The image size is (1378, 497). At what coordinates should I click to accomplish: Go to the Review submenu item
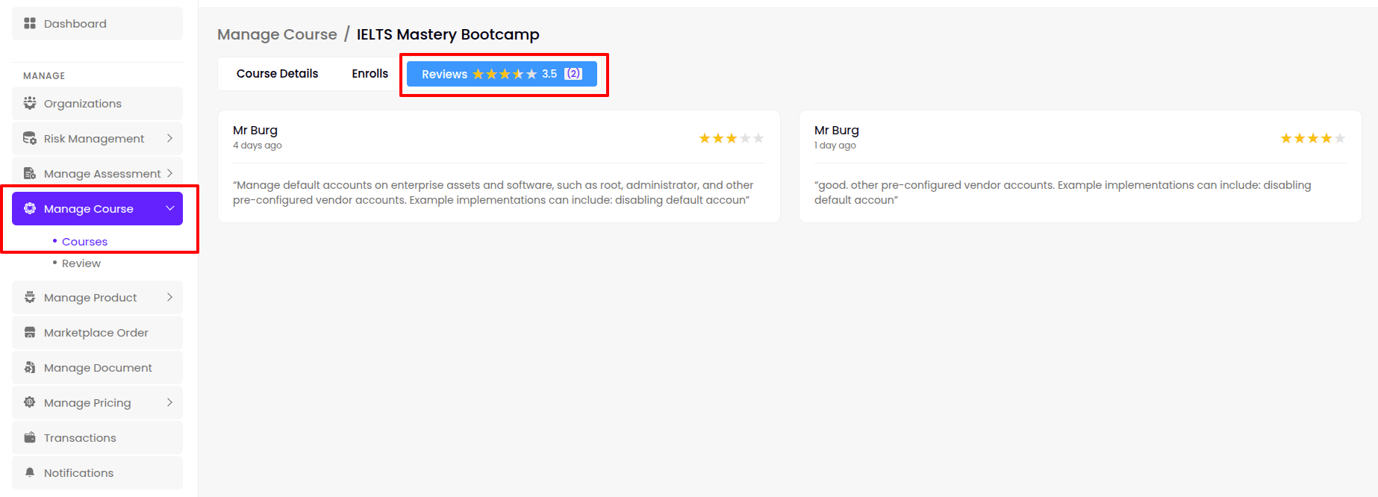tap(81, 263)
